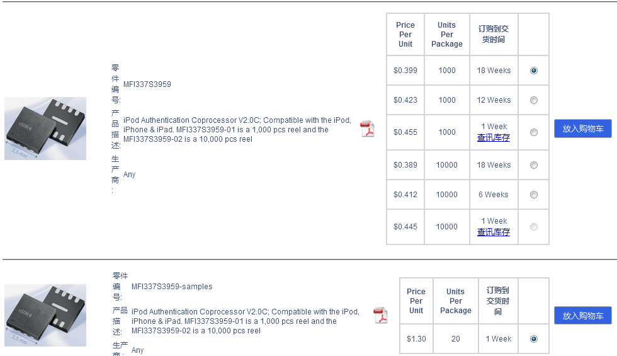Click the MFI337S3959 part number text
Viewport: 617px width, 356px height.
click(x=147, y=84)
